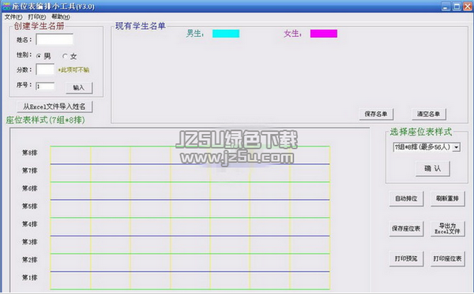Click the app icon in title bar
Viewport: 474px width, 294px height.
point(6,6)
